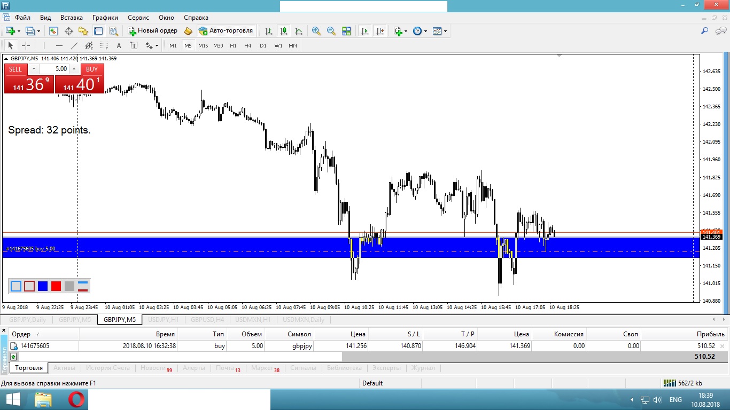Click the zoom out magnifier icon
Viewport: 730px width, 410px height.
pyautogui.click(x=331, y=31)
